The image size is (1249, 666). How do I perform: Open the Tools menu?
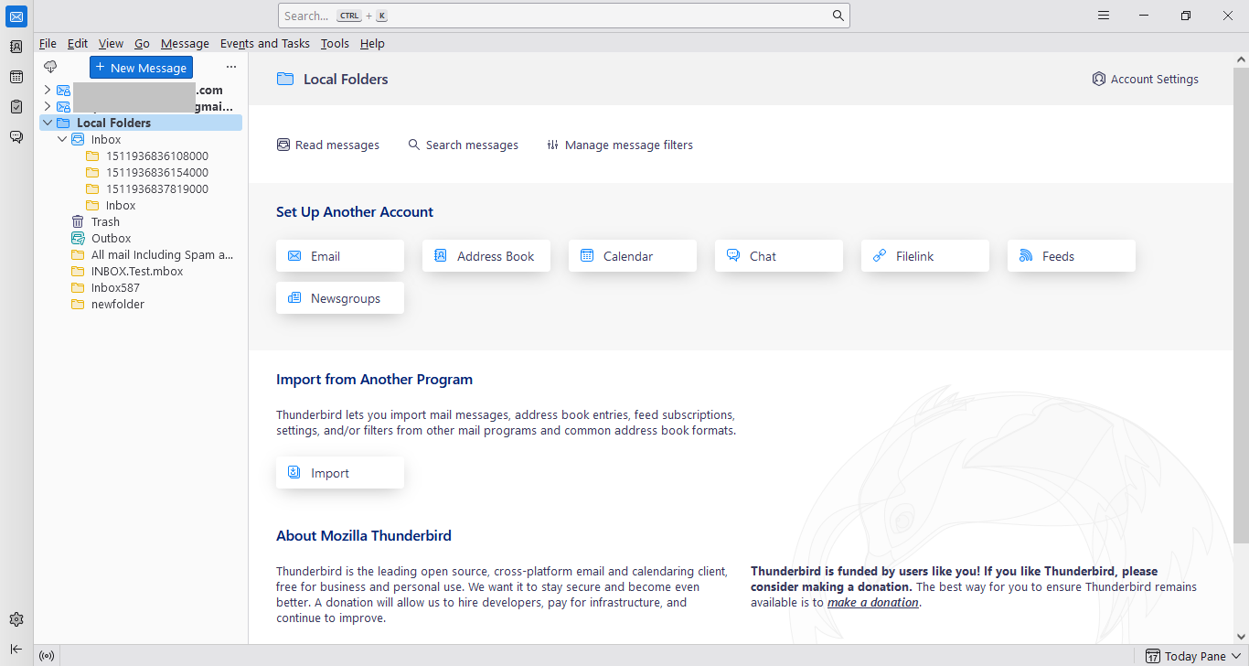click(335, 43)
